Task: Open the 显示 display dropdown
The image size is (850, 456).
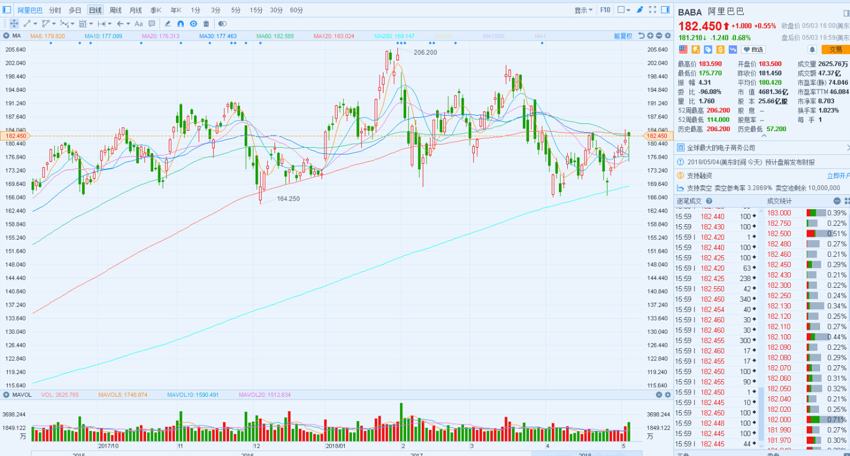Action: pyautogui.click(x=583, y=10)
